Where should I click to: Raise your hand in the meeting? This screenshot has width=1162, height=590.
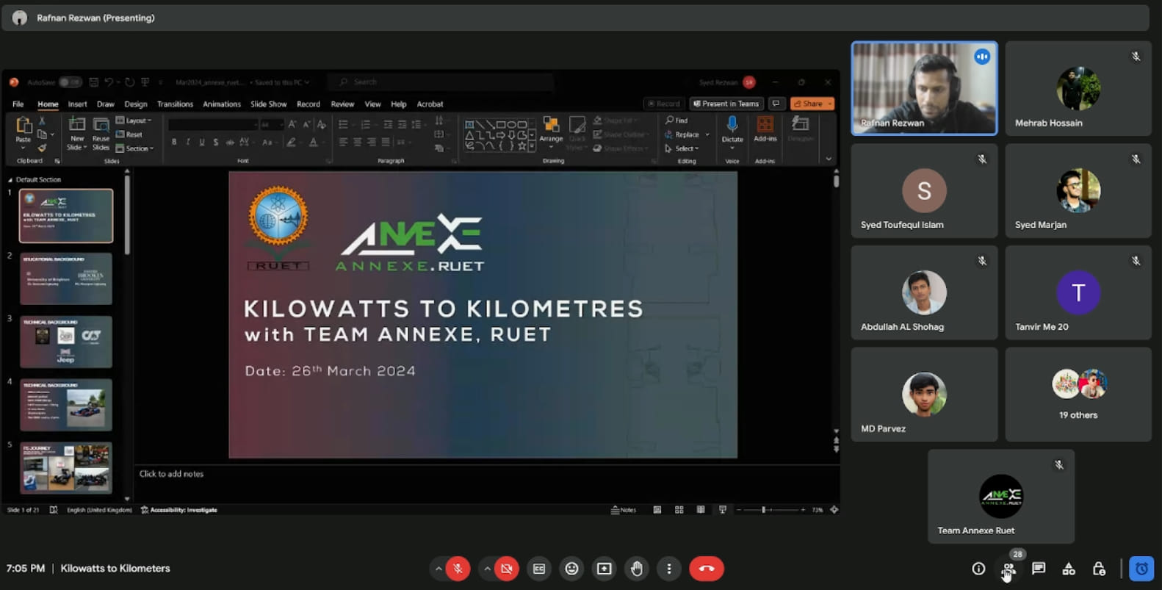click(x=636, y=569)
